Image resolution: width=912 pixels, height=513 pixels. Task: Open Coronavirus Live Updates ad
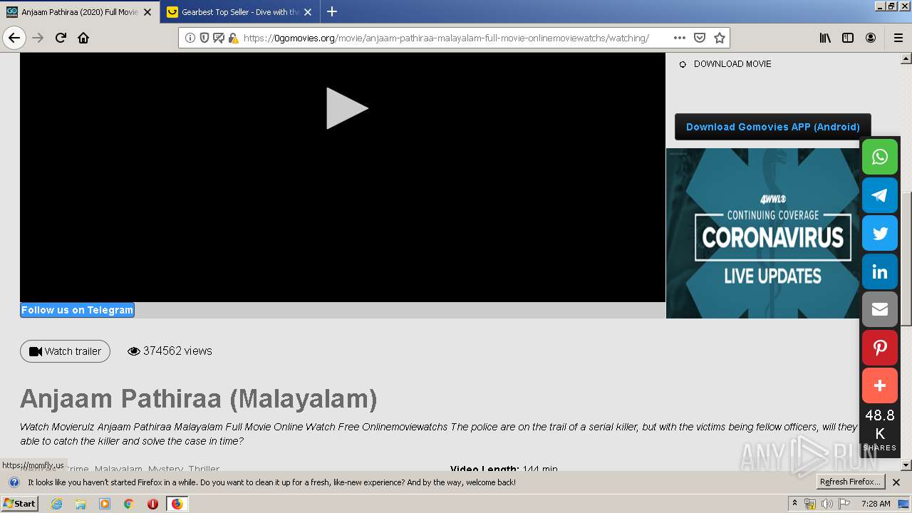tap(763, 233)
